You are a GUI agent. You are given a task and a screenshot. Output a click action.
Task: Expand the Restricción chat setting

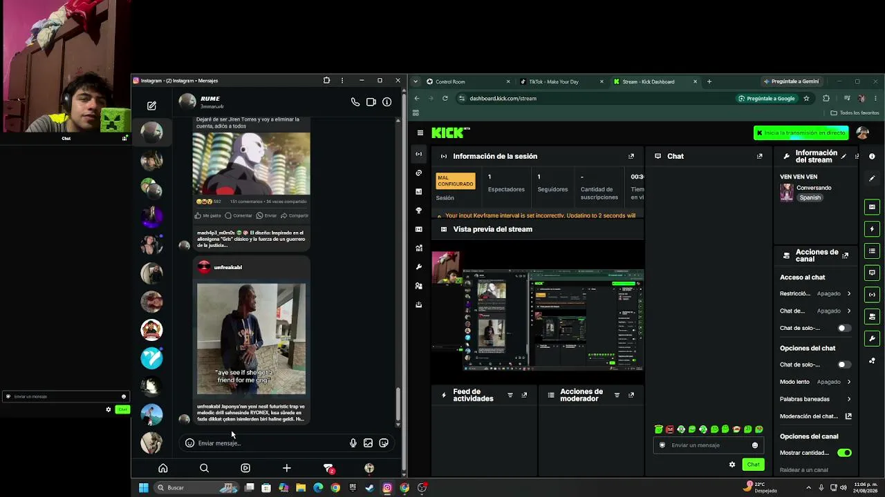pyautogui.click(x=815, y=293)
